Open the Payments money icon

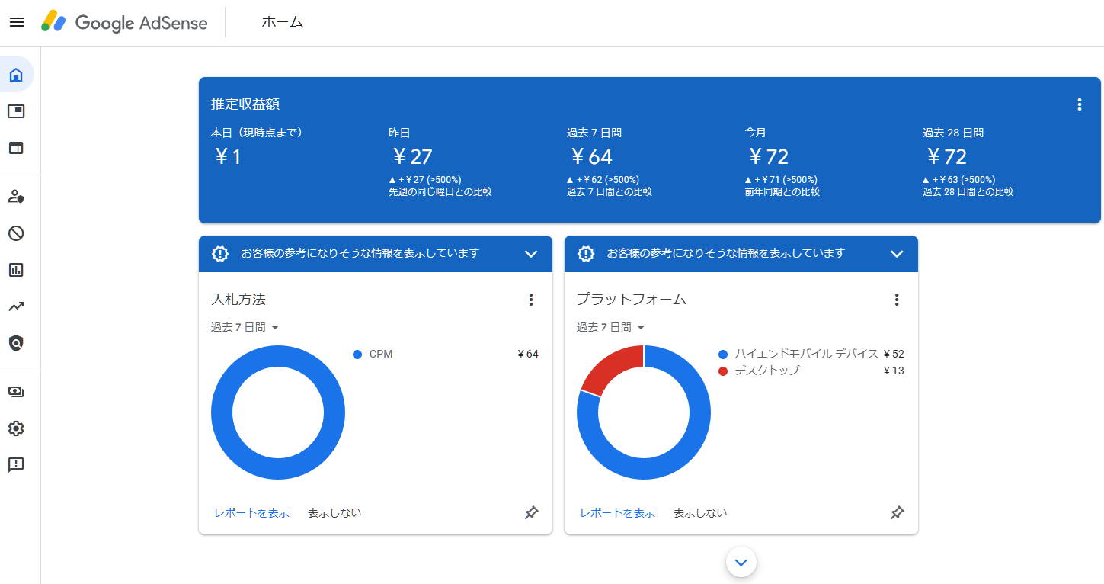tap(16, 392)
